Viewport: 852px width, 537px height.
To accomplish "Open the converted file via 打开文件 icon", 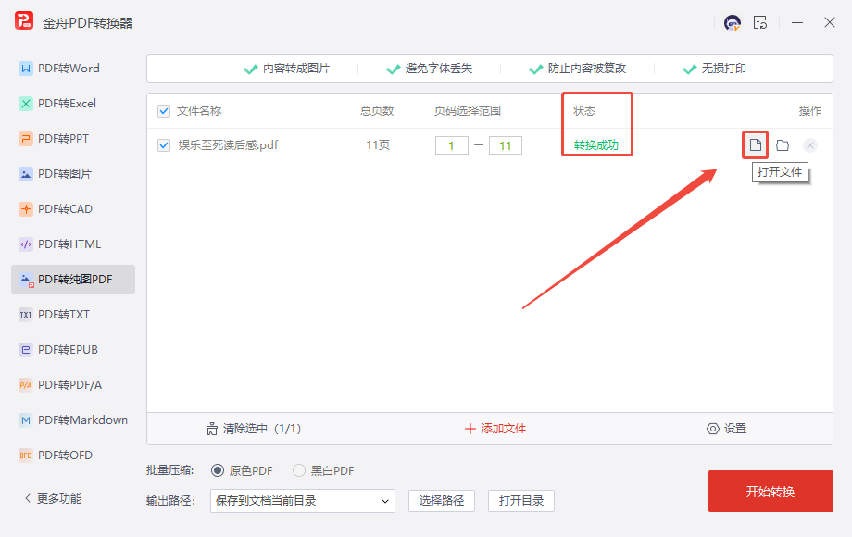I will 756,145.
